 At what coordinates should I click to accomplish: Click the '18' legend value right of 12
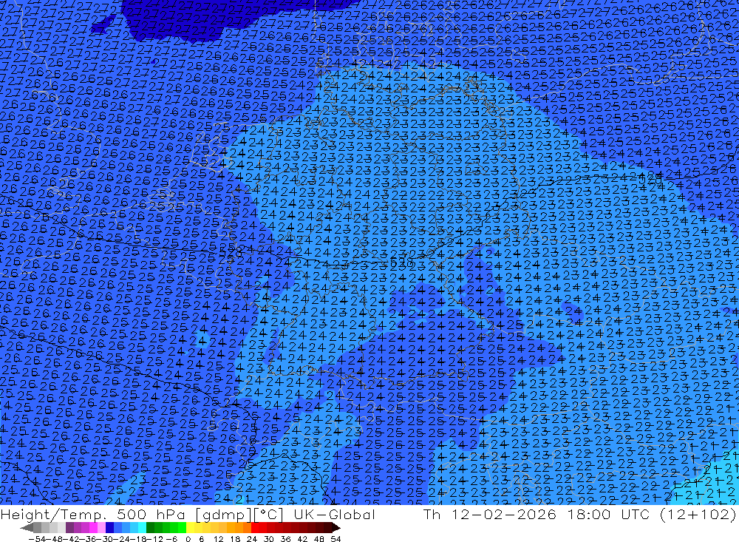coord(235,539)
